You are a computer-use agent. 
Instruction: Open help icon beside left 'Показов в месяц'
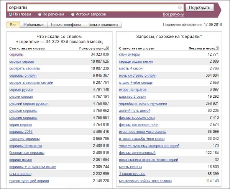click(x=107, y=48)
